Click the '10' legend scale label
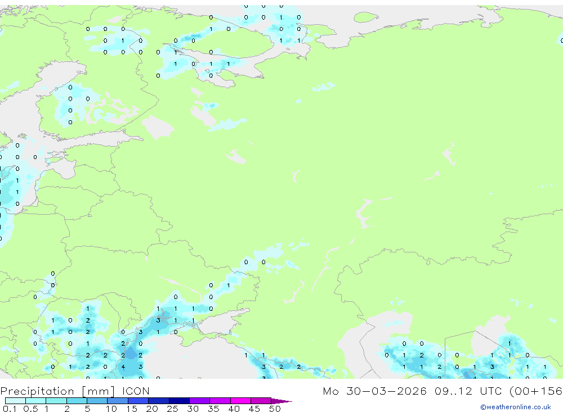The width and height of the screenshot is (563, 412). pos(111,409)
